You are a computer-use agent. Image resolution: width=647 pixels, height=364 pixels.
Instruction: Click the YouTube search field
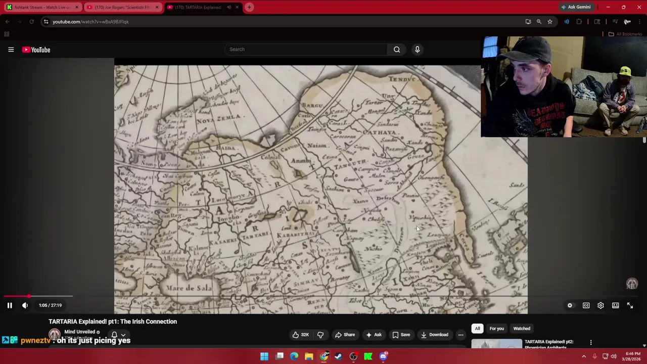306,49
